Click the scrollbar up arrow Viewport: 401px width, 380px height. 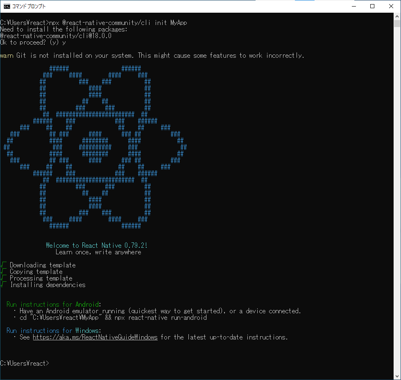click(397, 16)
